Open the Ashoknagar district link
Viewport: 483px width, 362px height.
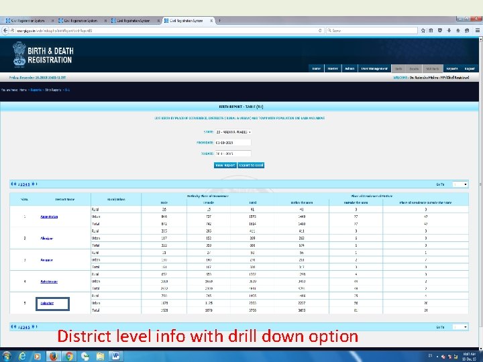coord(49,282)
